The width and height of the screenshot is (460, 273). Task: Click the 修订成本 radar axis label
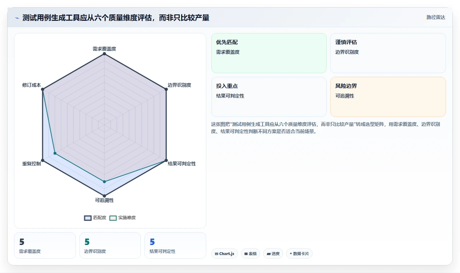[32, 85]
